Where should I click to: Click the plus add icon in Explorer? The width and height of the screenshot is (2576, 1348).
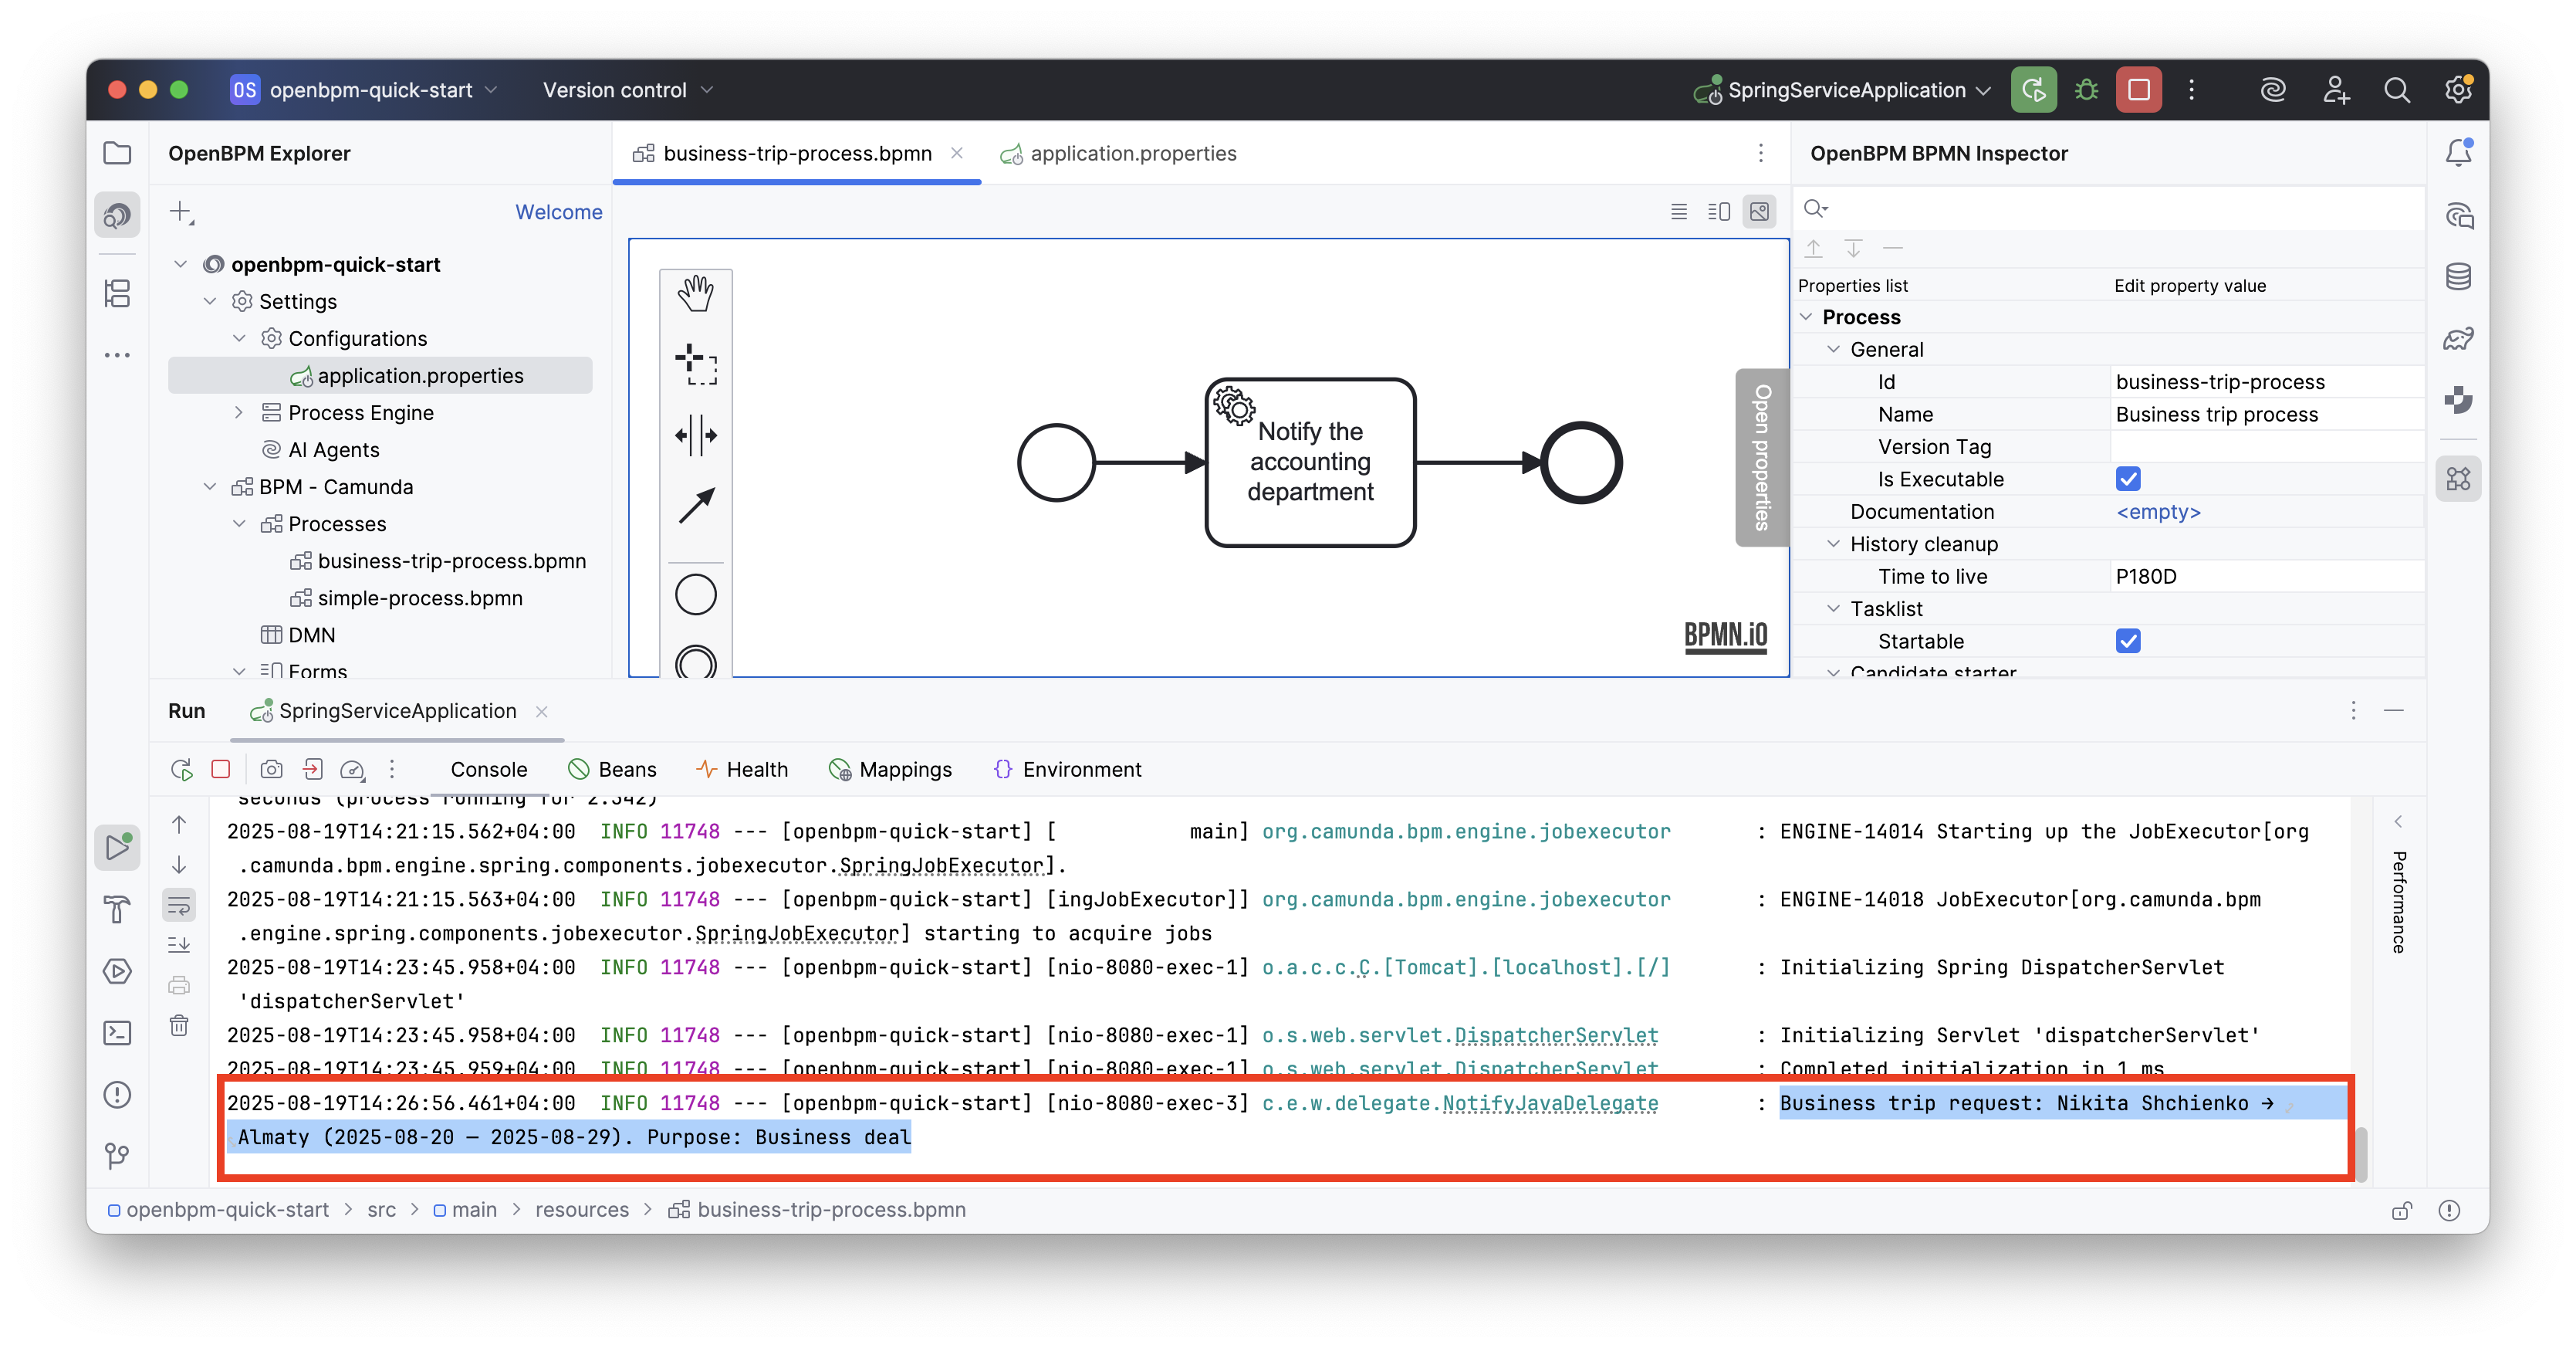[181, 212]
